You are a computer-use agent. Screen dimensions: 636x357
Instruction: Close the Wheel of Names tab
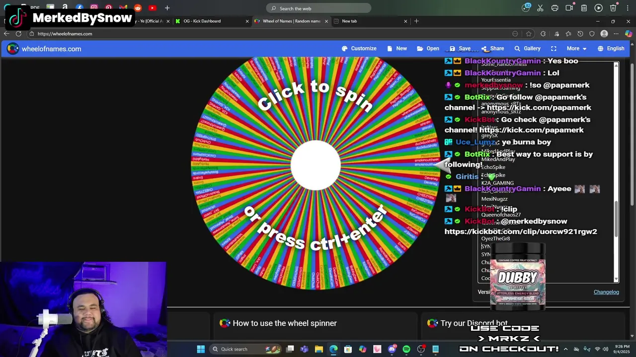(x=326, y=21)
